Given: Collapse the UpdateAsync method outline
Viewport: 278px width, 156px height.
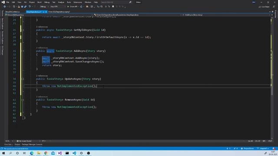Looking at the screenshot, I should [23, 79].
